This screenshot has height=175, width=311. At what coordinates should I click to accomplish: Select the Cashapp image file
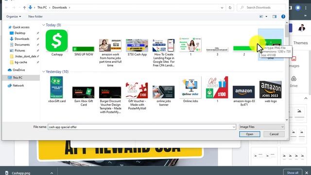tap(57, 42)
